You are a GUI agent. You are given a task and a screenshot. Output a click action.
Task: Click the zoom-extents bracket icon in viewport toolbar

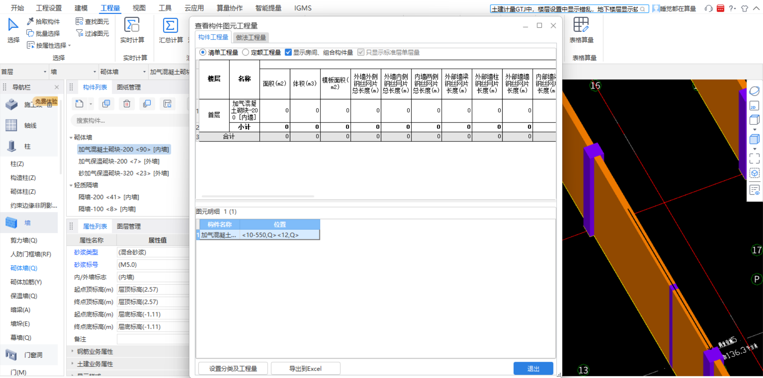754,159
